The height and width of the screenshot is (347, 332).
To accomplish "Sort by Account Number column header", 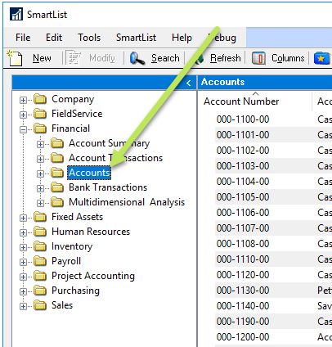I will coord(241,101).
